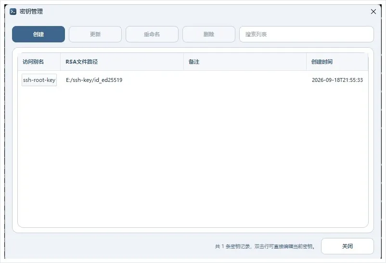The image size is (386, 263).
Task: Close the 密钥管理 dialog with X
Action: (x=373, y=12)
